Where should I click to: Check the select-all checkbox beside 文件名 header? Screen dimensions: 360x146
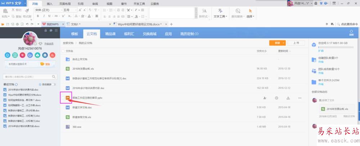click(63, 51)
